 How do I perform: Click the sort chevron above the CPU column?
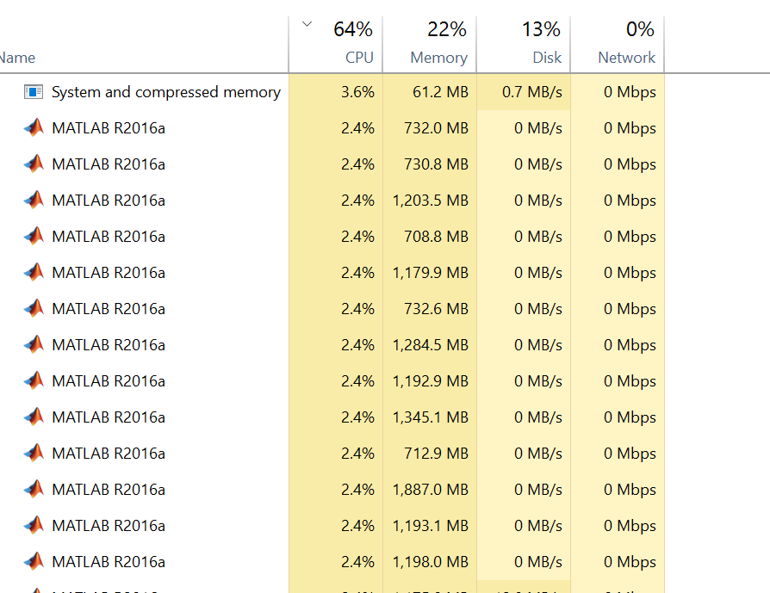307,24
